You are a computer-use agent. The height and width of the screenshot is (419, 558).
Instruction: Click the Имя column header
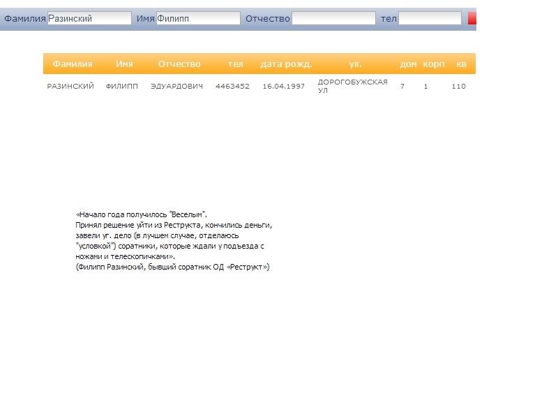(124, 64)
